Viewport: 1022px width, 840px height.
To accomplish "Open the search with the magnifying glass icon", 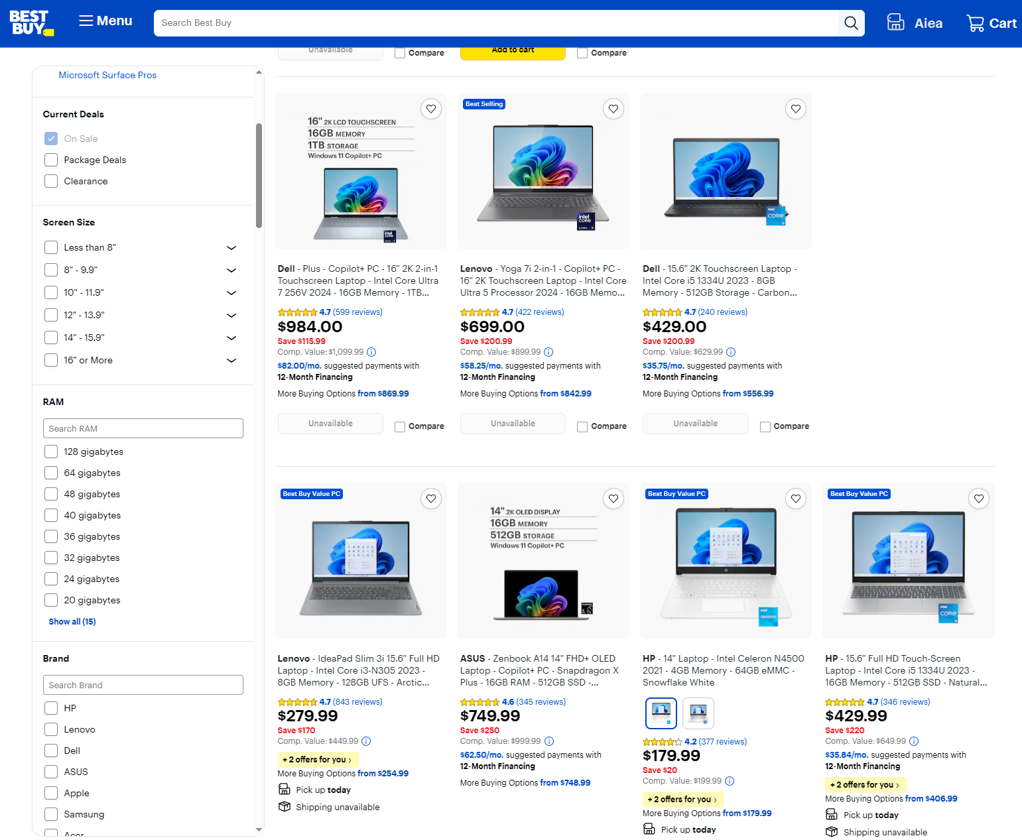I will pyautogui.click(x=851, y=23).
